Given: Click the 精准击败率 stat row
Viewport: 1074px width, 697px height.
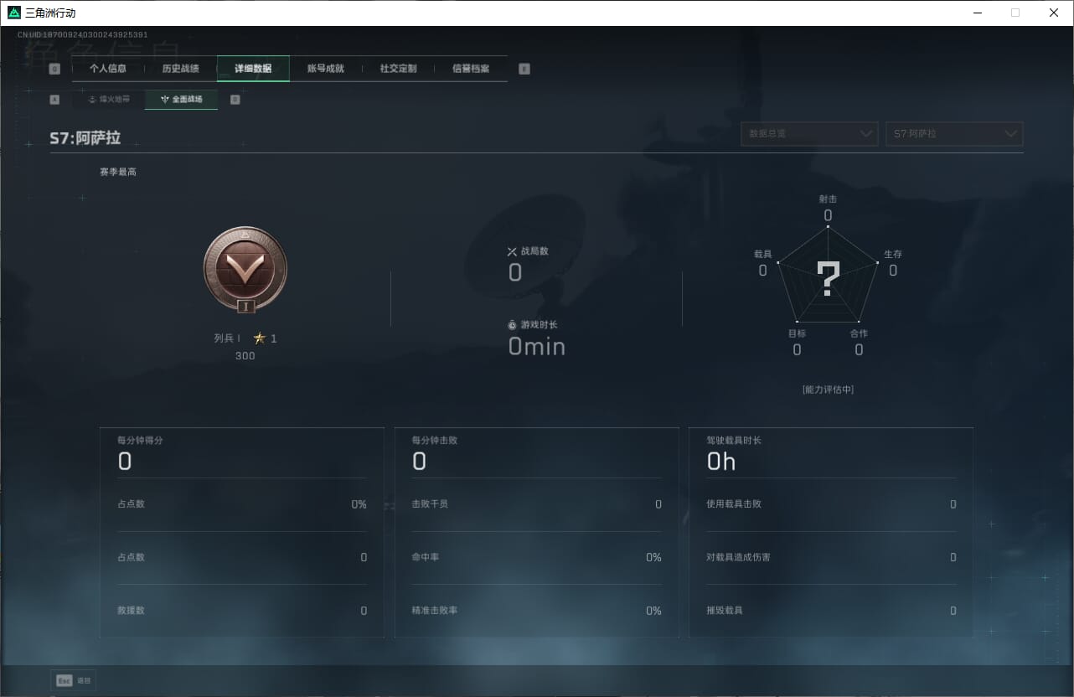Looking at the screenshot, I should [537, 611].
